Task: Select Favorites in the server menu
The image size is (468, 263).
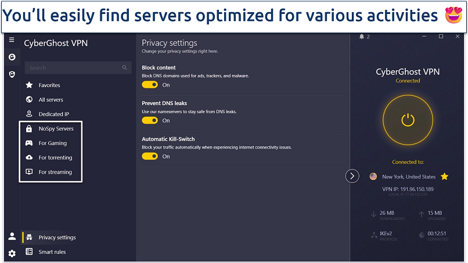Action: click(x=49, y=85)
